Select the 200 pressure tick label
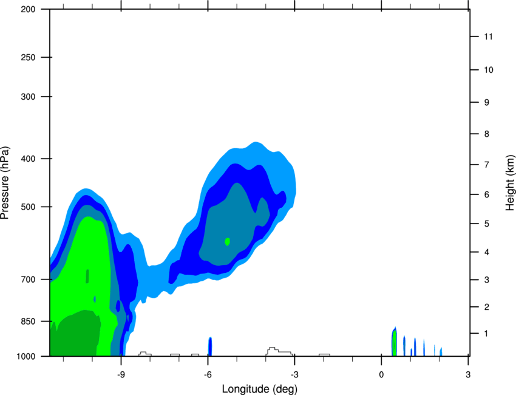 (x=28, y=9)
